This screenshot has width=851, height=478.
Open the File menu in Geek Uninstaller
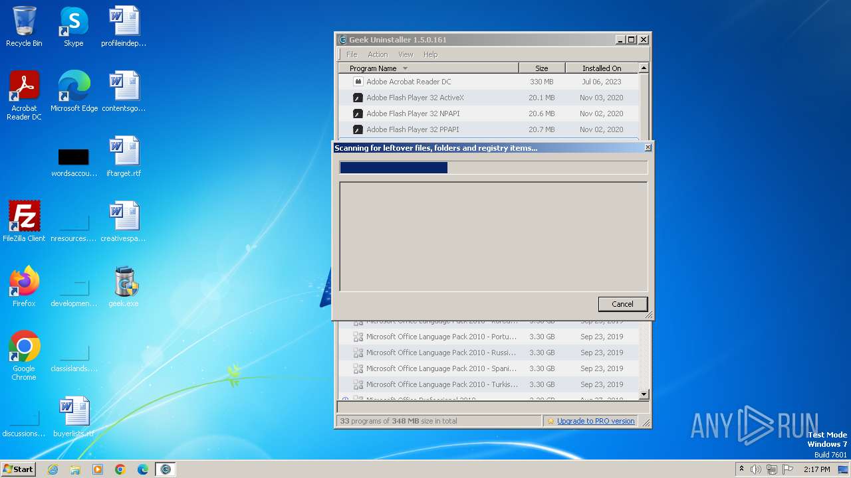click(352, 54)
